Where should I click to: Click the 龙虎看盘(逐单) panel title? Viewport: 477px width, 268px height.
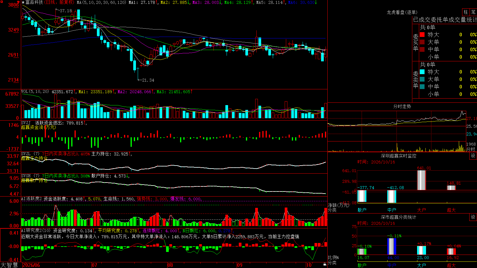[x=402, y=12]
